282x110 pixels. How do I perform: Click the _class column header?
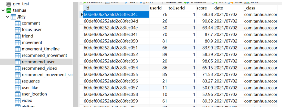260,8
